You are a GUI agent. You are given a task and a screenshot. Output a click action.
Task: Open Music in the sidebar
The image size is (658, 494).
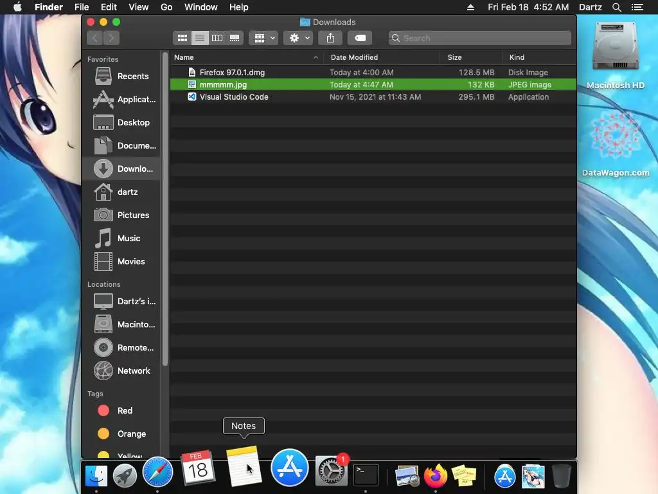pyautogui.click(x=121, y=238)
